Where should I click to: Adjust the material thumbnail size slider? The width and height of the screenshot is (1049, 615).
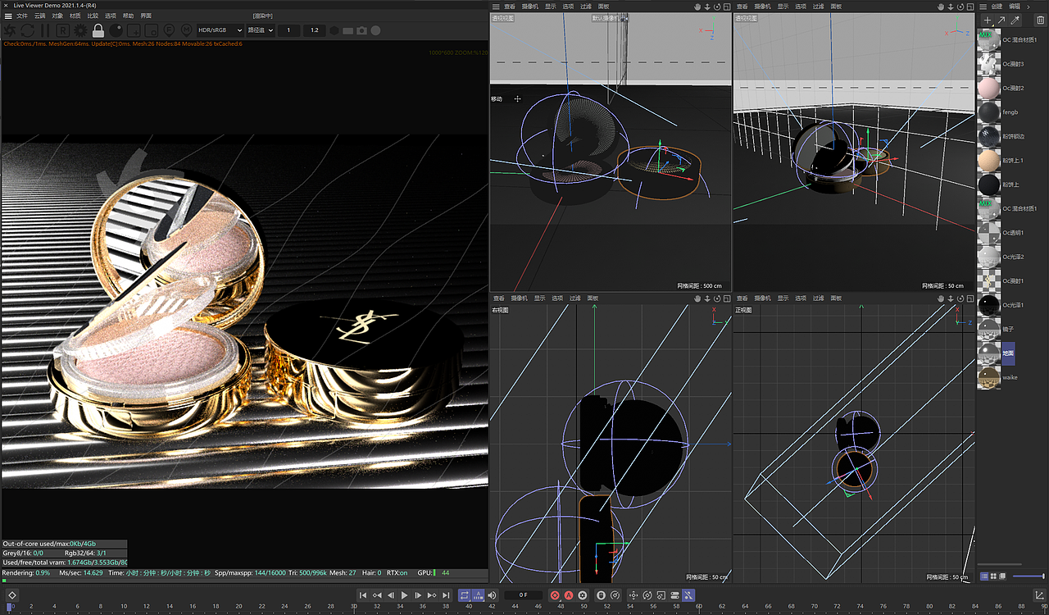point(1029,576)
